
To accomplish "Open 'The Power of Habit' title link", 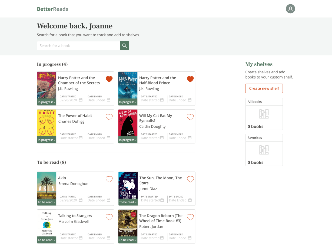I will (x=75, y=116).
